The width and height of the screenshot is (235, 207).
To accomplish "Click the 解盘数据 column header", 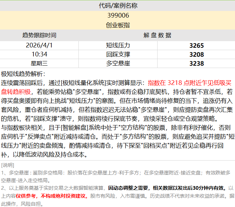I will coord(157,35).
